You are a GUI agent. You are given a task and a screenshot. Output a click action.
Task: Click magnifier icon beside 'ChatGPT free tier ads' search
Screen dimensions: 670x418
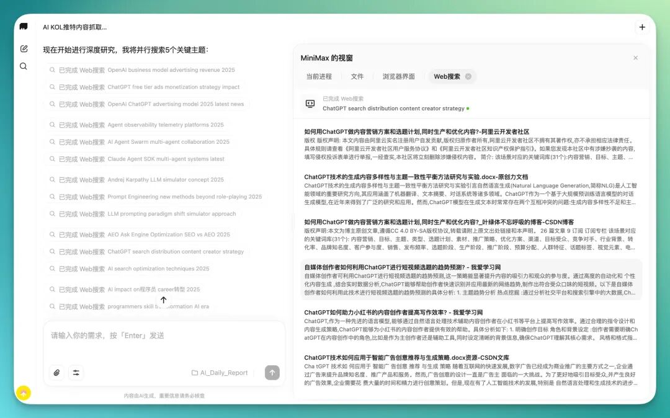tap(52, 87)
